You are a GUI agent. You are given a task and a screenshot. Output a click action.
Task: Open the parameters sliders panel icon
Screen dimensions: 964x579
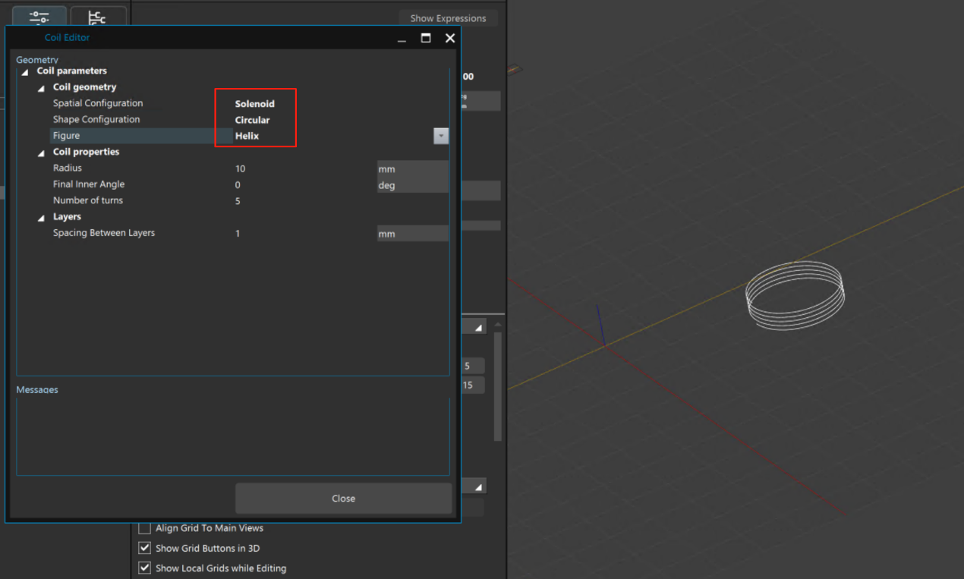tap(39, 17)
